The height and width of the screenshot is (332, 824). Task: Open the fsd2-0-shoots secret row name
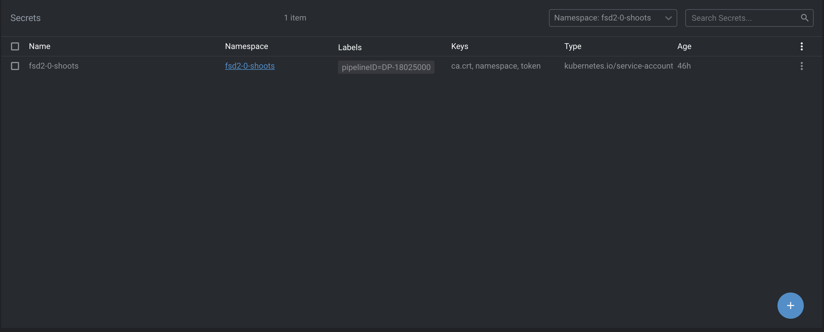[x=53, y=66]
